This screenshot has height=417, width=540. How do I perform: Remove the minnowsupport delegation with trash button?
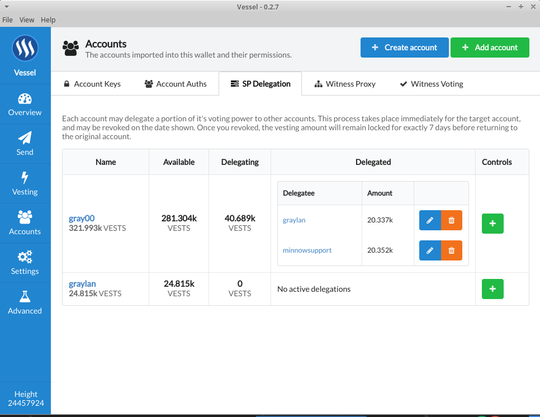(x=452, y=250)
